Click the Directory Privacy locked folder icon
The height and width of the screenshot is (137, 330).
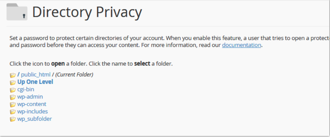pyautogui.click(x=17, y=12)
